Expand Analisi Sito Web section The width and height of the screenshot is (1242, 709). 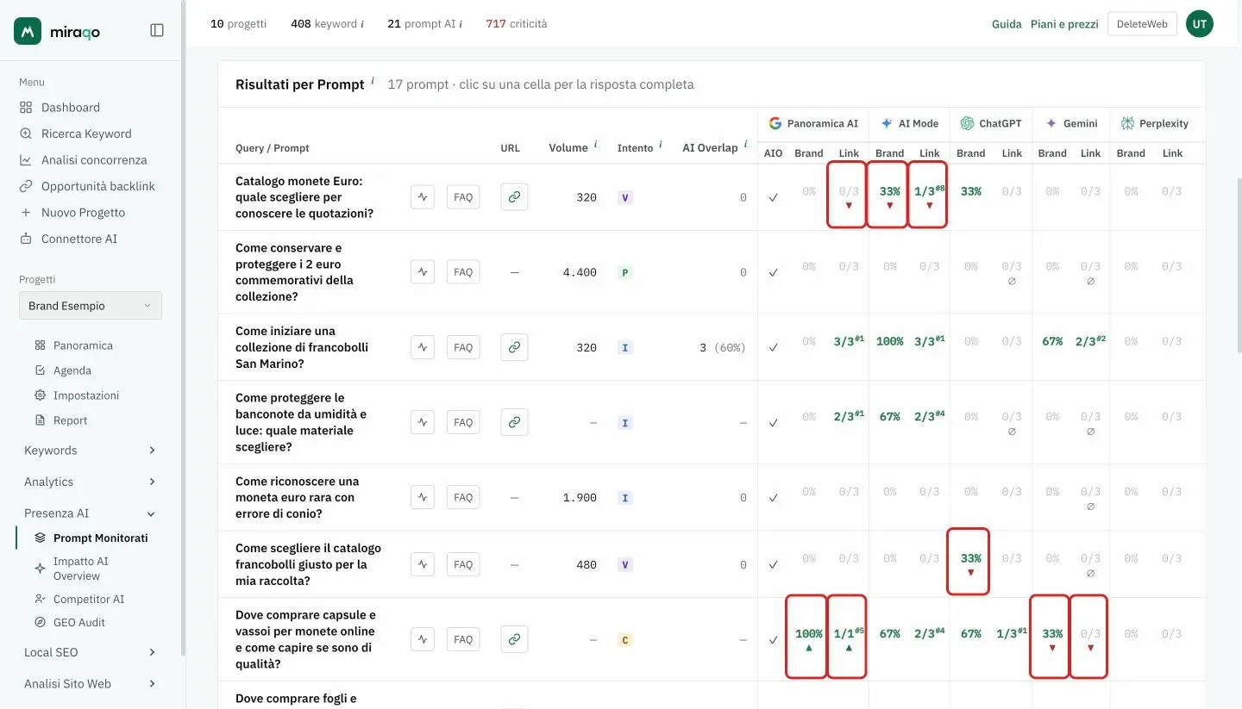click(90, 684)
